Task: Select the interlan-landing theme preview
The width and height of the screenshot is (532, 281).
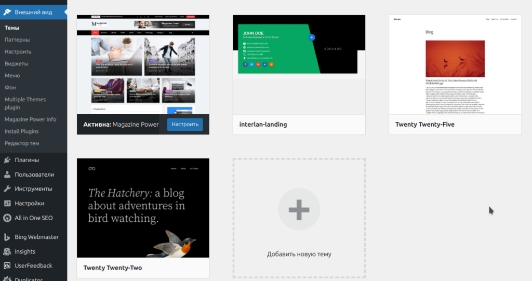Action: click(x=299, y=64)
